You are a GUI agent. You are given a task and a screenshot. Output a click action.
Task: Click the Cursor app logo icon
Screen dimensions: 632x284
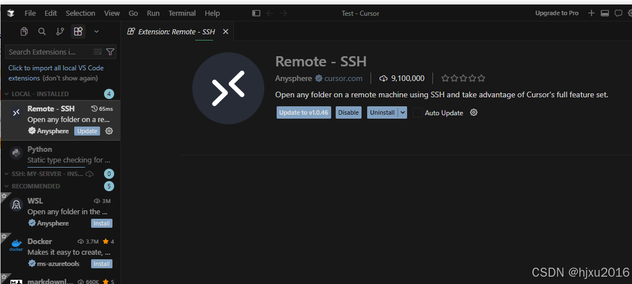coord(11,13)
